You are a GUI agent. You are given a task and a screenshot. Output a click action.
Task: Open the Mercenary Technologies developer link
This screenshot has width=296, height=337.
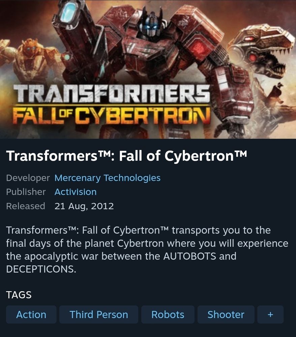pyautogui.click(x=107, y=178)
